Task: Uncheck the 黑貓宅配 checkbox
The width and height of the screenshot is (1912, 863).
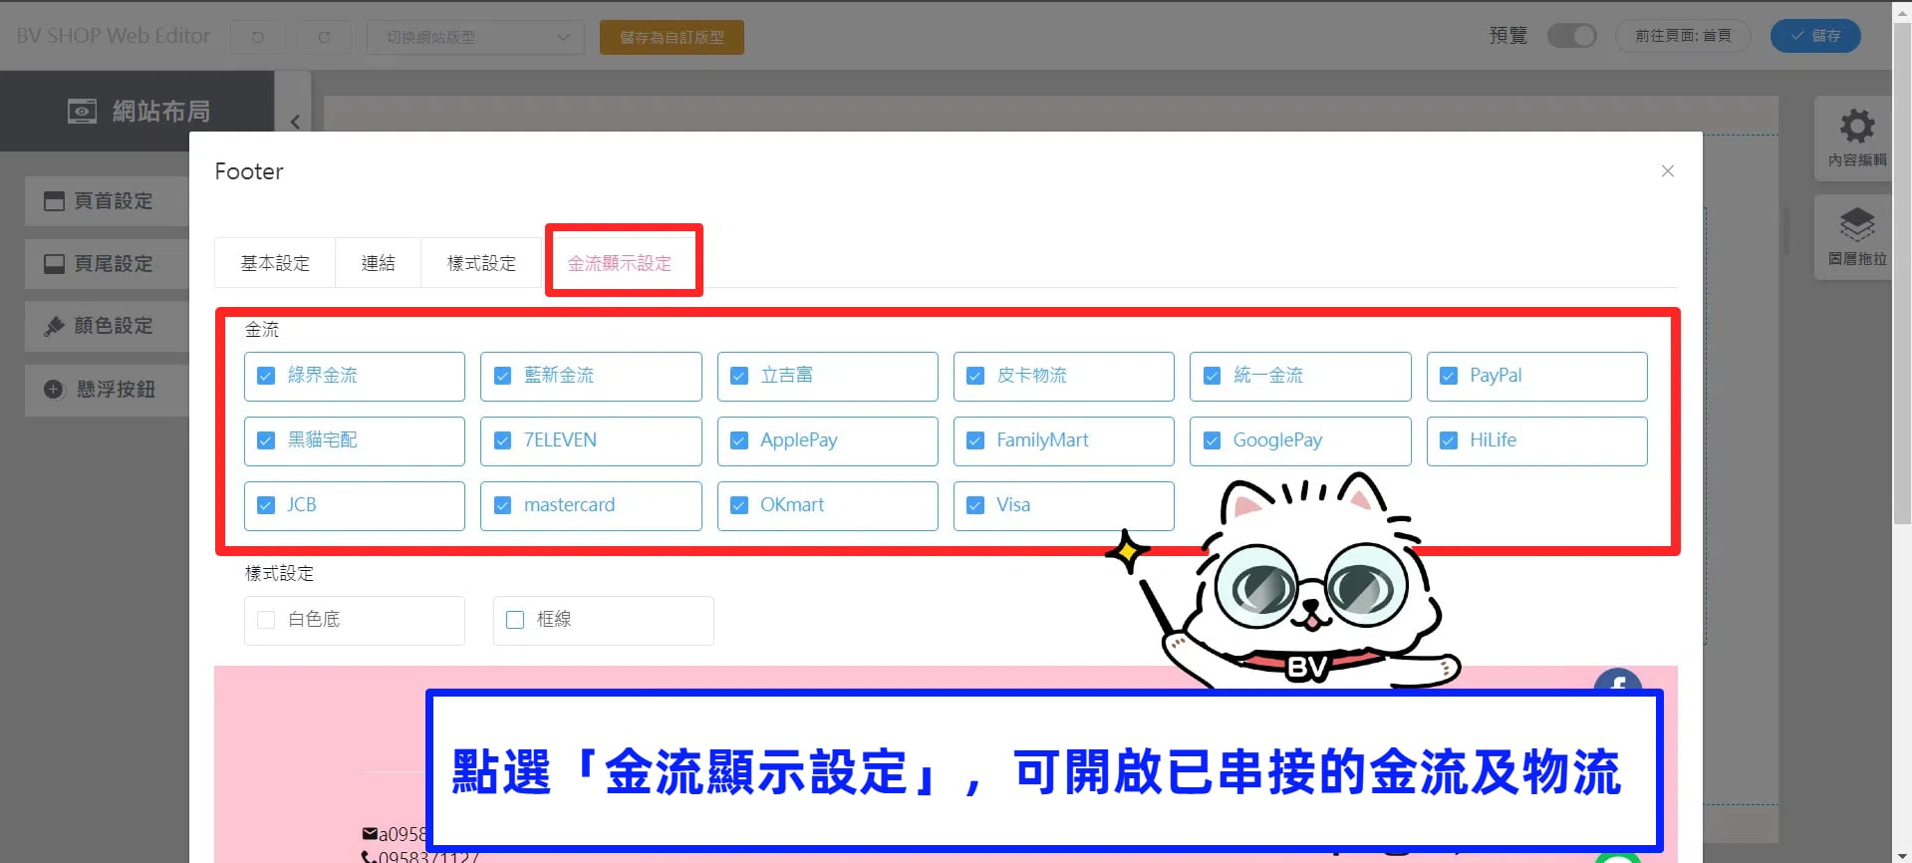Action: coord(266,440)
